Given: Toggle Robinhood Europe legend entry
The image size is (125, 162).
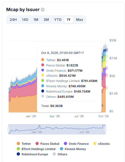Looking at the screenshot, I should (32, 154).
